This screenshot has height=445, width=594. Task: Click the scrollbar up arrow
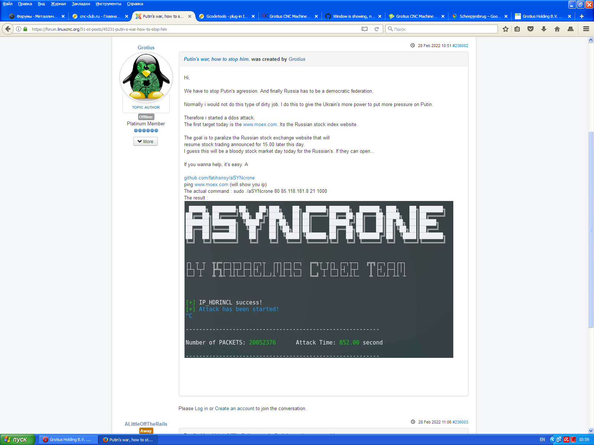(591, 40)
